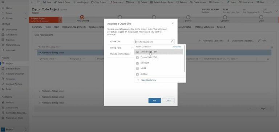279x132 pixels.
Task: Toggle Task Billing Setup link header checkbox
Action: [39, 47]
